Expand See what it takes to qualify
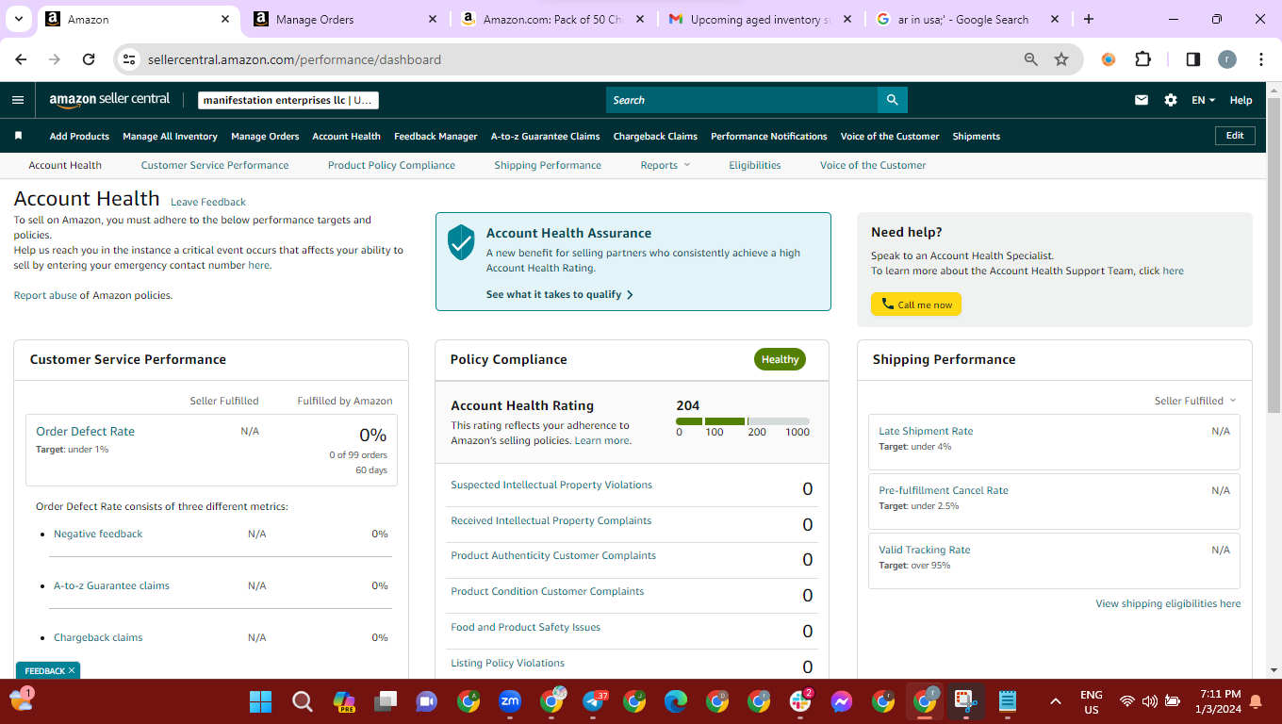The width and height of the screenshot is (1282, 724). click(560, 294)
